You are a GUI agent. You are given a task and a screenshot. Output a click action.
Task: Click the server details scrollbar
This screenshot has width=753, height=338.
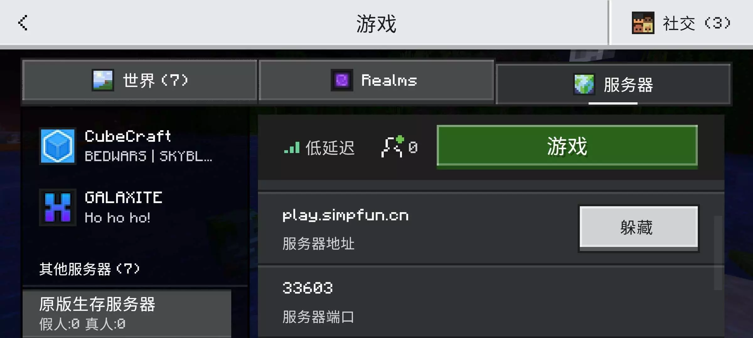(718, 253)
